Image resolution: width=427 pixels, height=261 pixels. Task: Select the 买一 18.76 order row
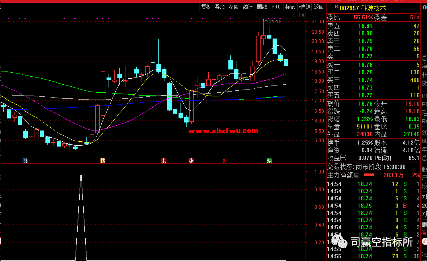click(374, 65)
